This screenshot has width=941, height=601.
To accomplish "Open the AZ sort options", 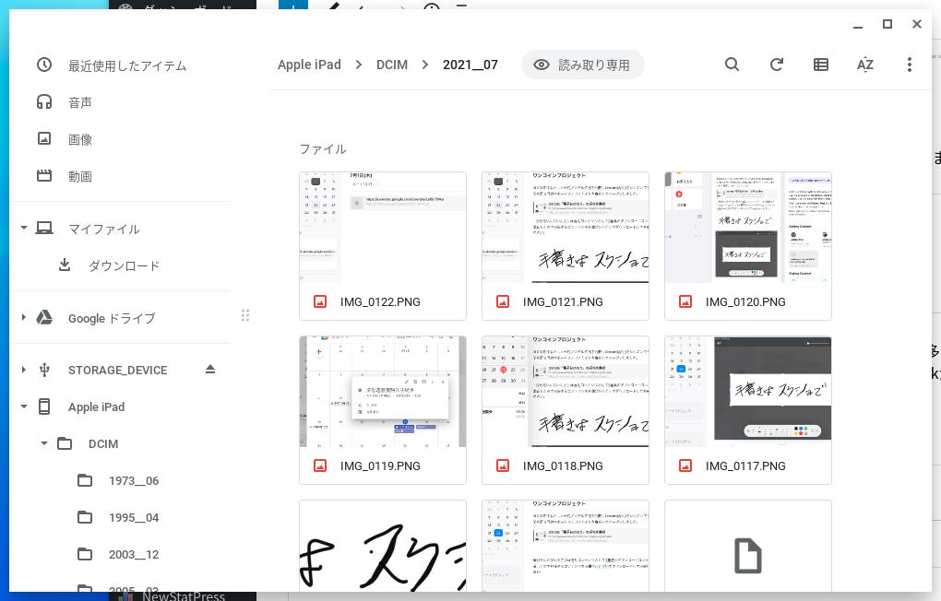I will [864, 65].
